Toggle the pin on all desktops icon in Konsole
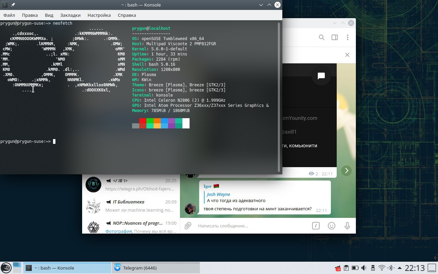 [13, 5]
